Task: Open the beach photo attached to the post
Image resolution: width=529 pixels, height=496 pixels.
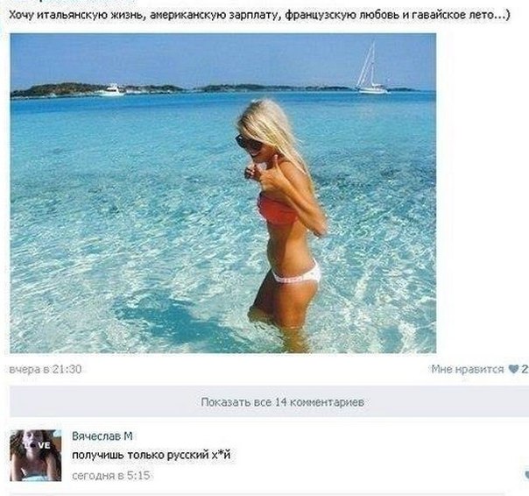Action: [223, 193]
